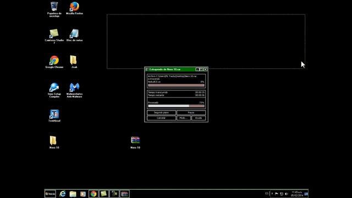Open Internet Explorer from the taskbar
The height and width of the screenshot is (198, 352).
62,194
